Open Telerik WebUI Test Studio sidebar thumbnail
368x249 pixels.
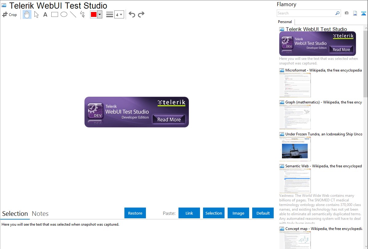pos(318,44)
